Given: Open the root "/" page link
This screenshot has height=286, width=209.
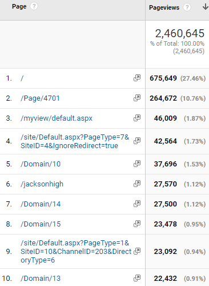Looking at the screenshot, I should (22, 78).
